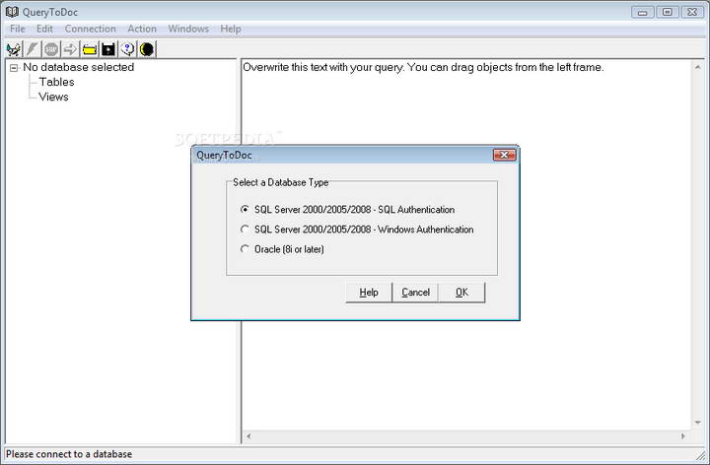The image size is (710, 465).
Task: Open the File menu
Action: tap(17, 29)
